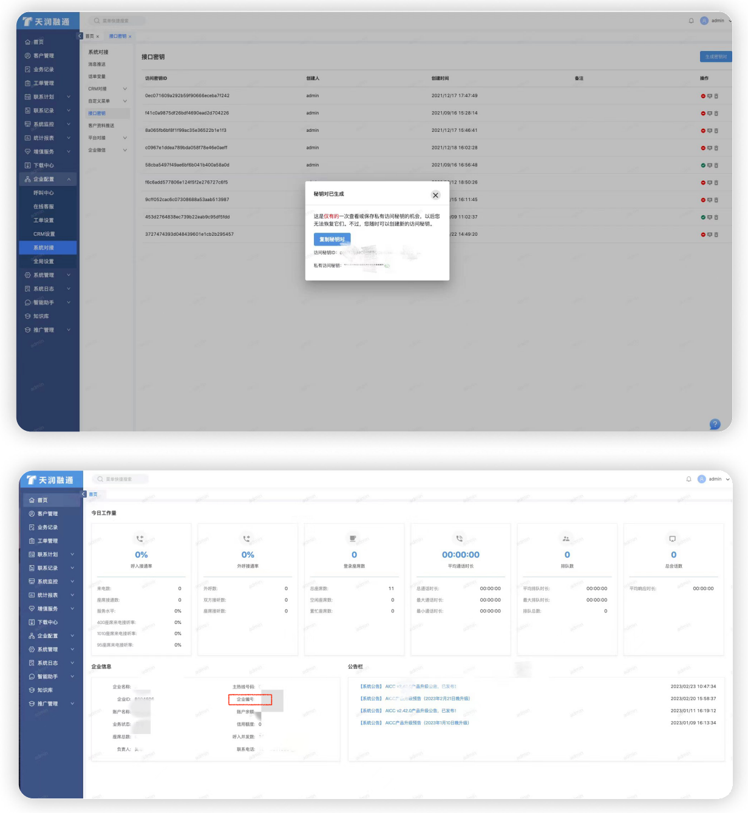
Task: Close the 接口密钥 tab with its x
Action: 130,36
